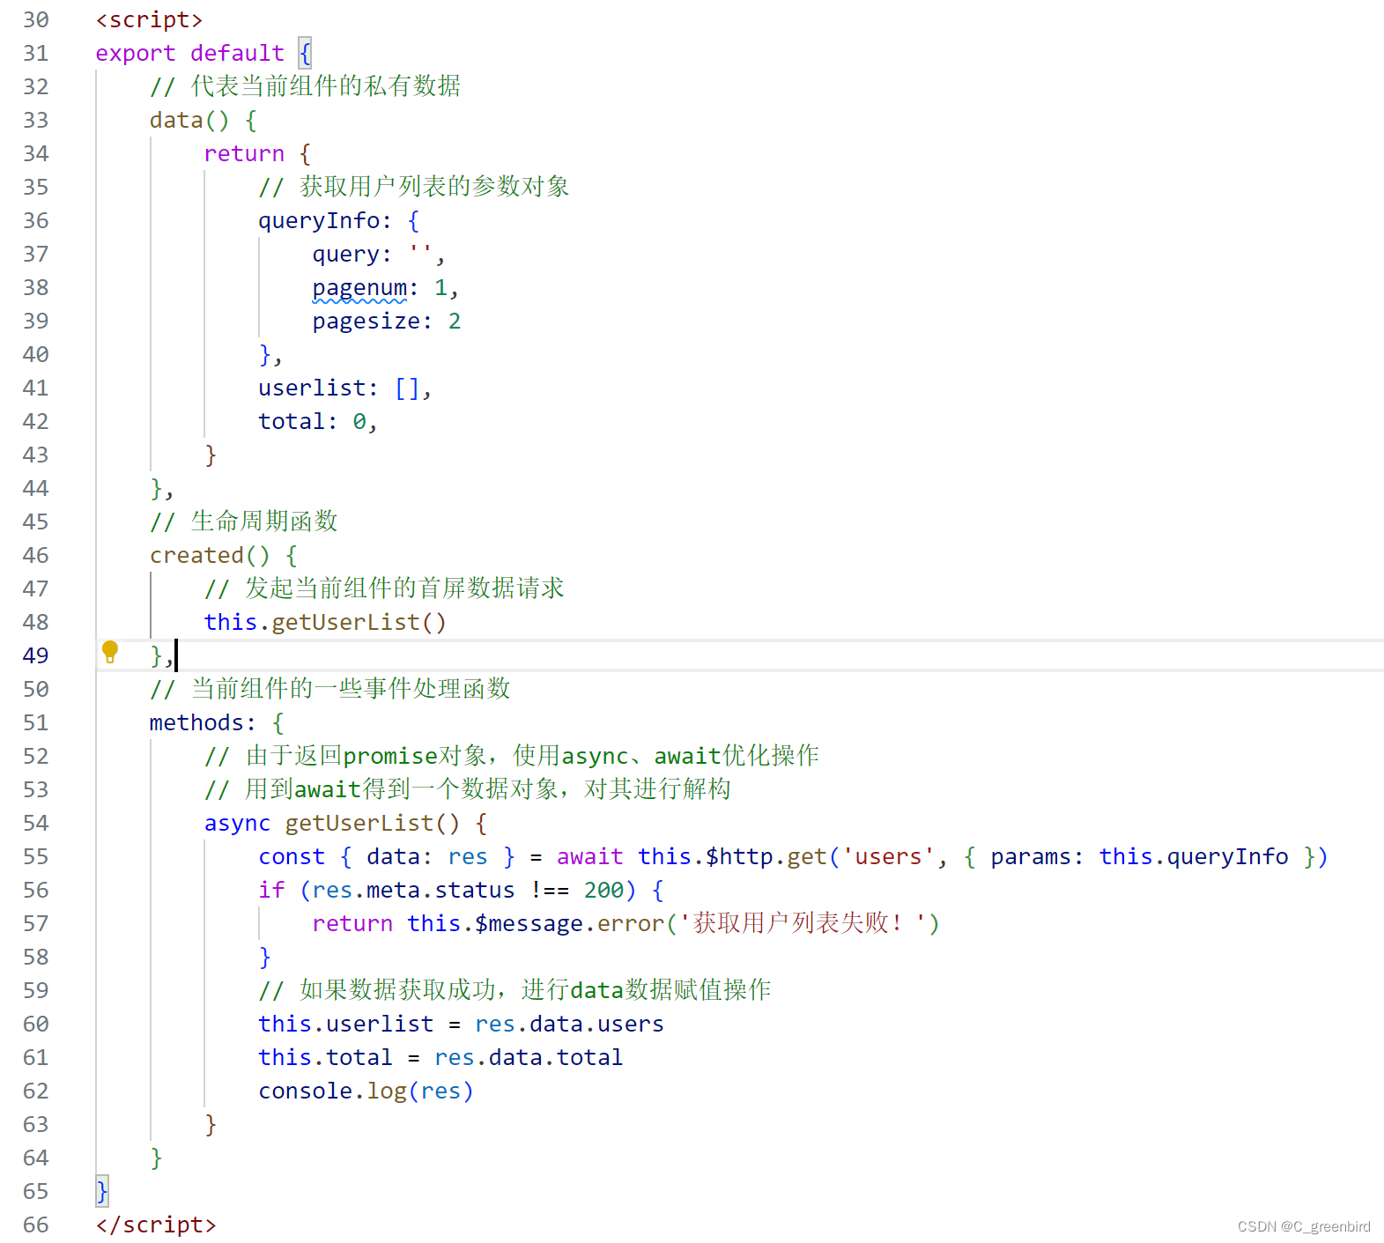Click the 'created()' lifecycle hook

(x=210, y=555)
